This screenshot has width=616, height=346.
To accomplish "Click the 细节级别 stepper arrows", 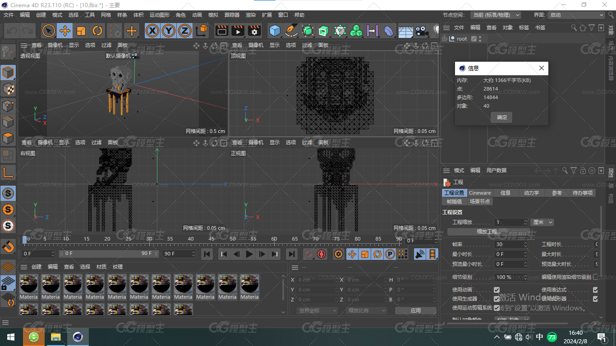I will 525,277.
